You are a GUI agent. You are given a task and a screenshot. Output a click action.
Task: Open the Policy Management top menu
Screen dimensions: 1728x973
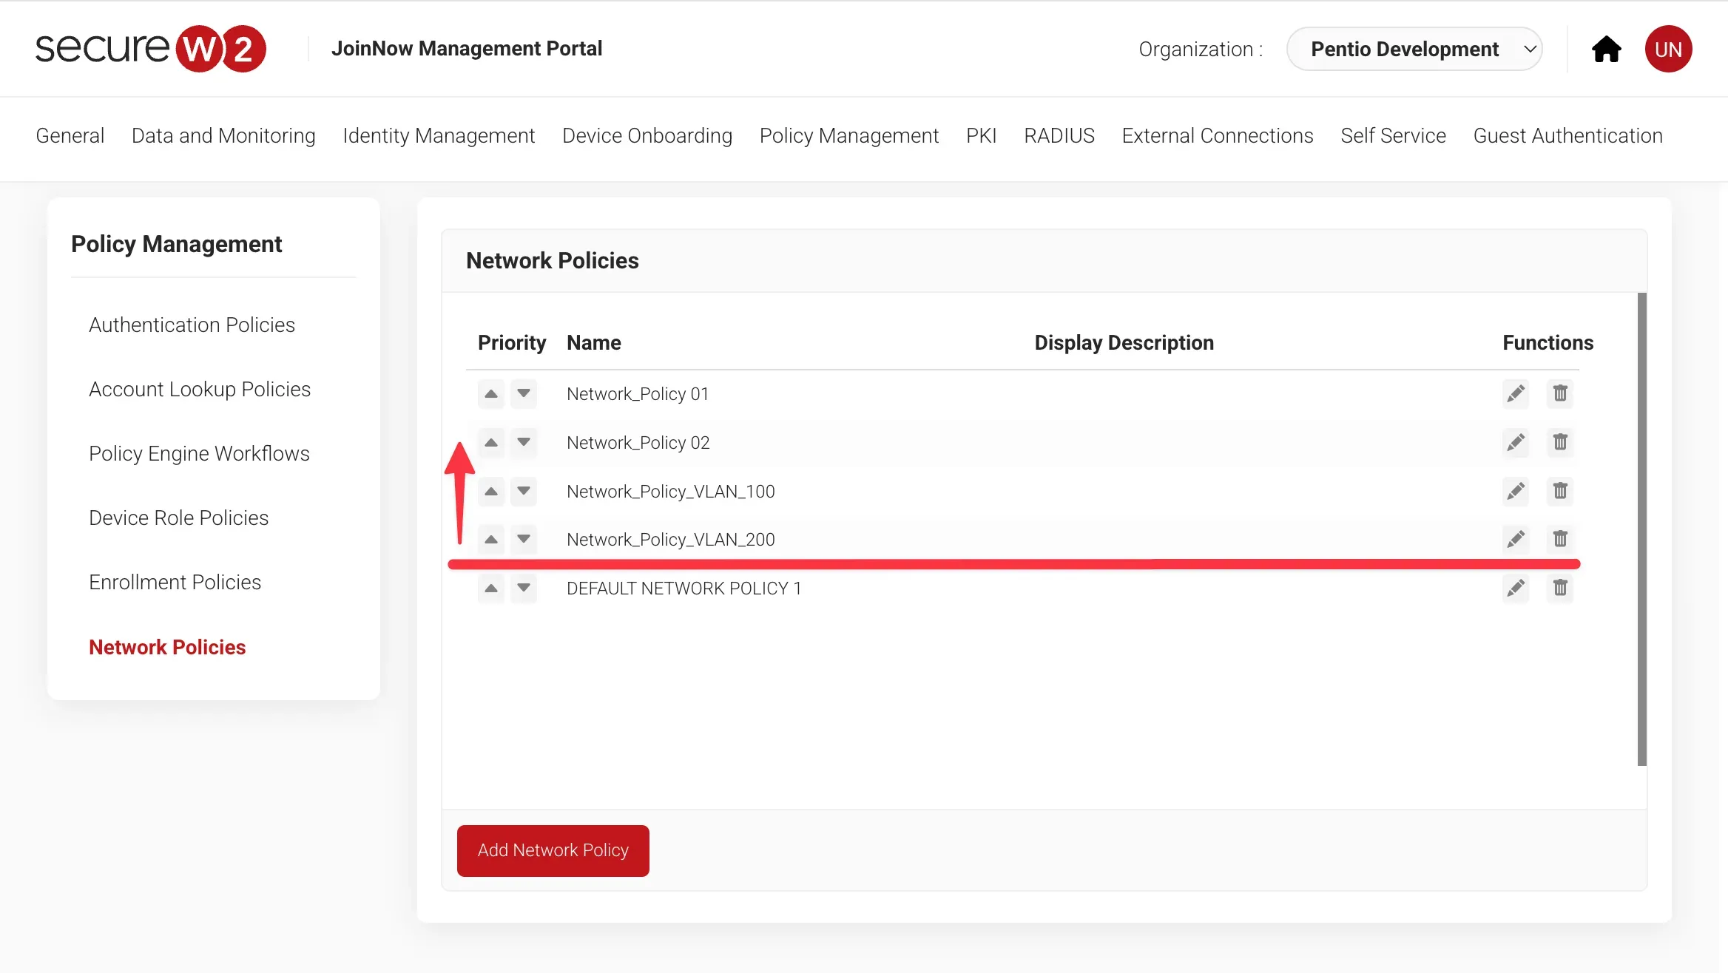pyautogui.click(x=848, y=136)
